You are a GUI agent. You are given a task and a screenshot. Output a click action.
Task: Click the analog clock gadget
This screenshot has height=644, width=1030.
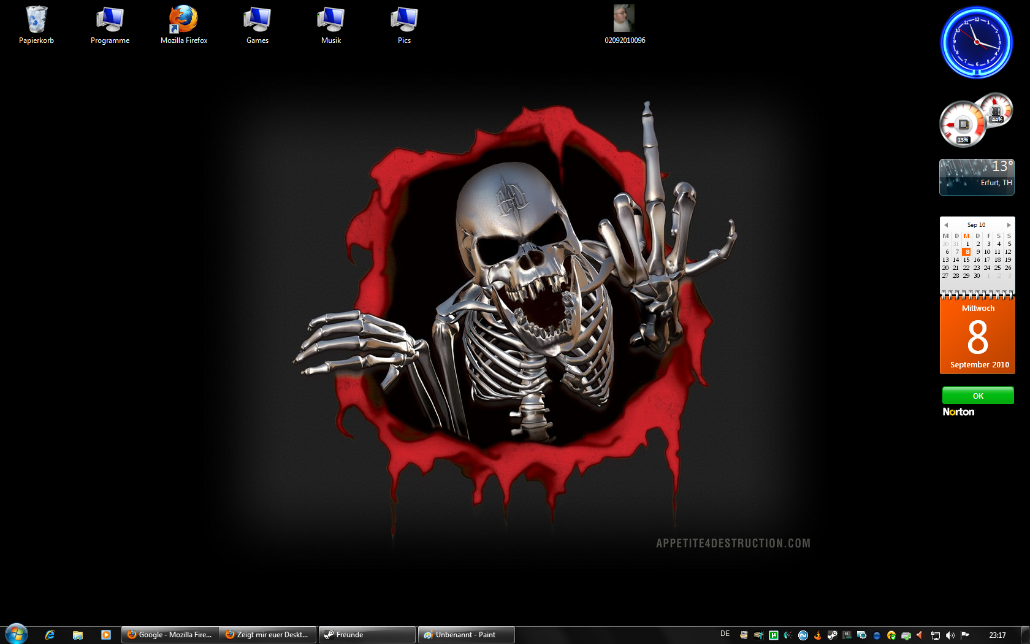pos(977,42)
